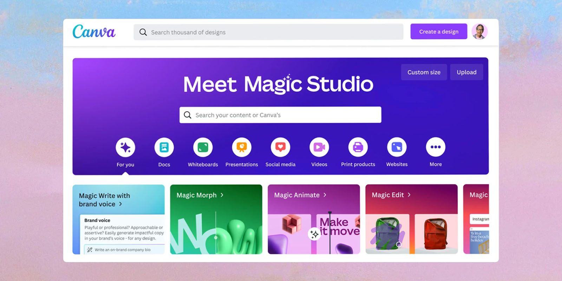The width and height of the screenshot is (562, 281).
Task: Select the green painted backpack image
Action: [x=387, y=234]
